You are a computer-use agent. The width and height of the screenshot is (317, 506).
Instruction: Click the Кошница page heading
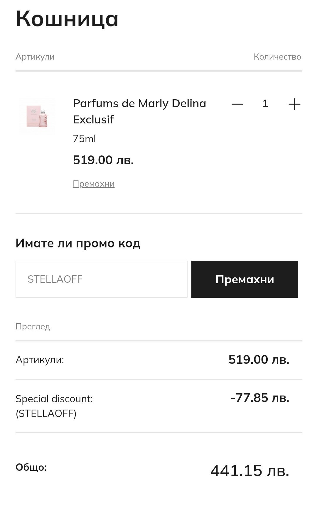67,19
